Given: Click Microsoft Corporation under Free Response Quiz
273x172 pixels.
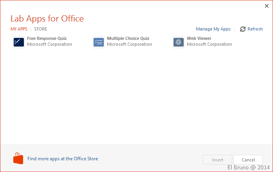Looking at the screenshot, I should [49, 45].
